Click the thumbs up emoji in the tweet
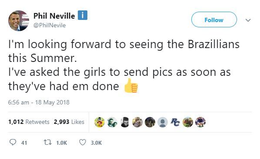Viewport: 260px width, 159px height. click(x=131, y=86)
